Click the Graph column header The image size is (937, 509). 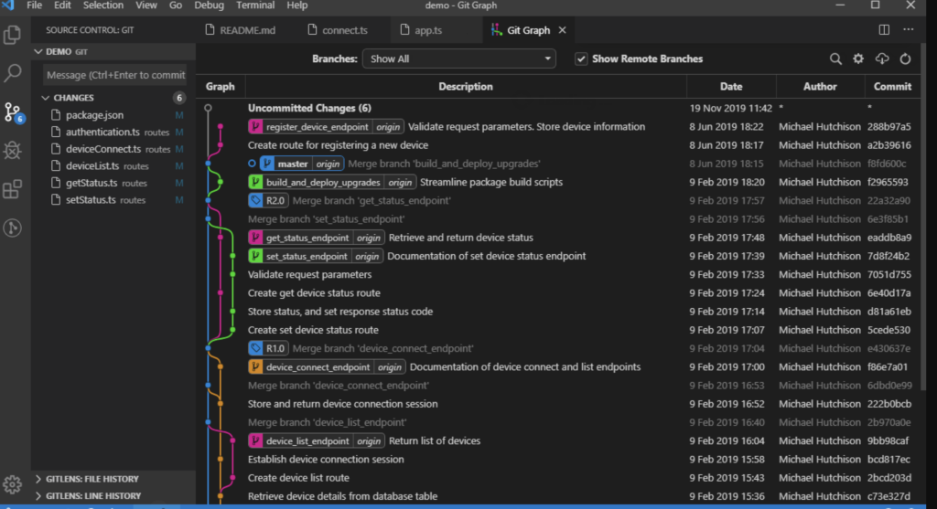220,87
